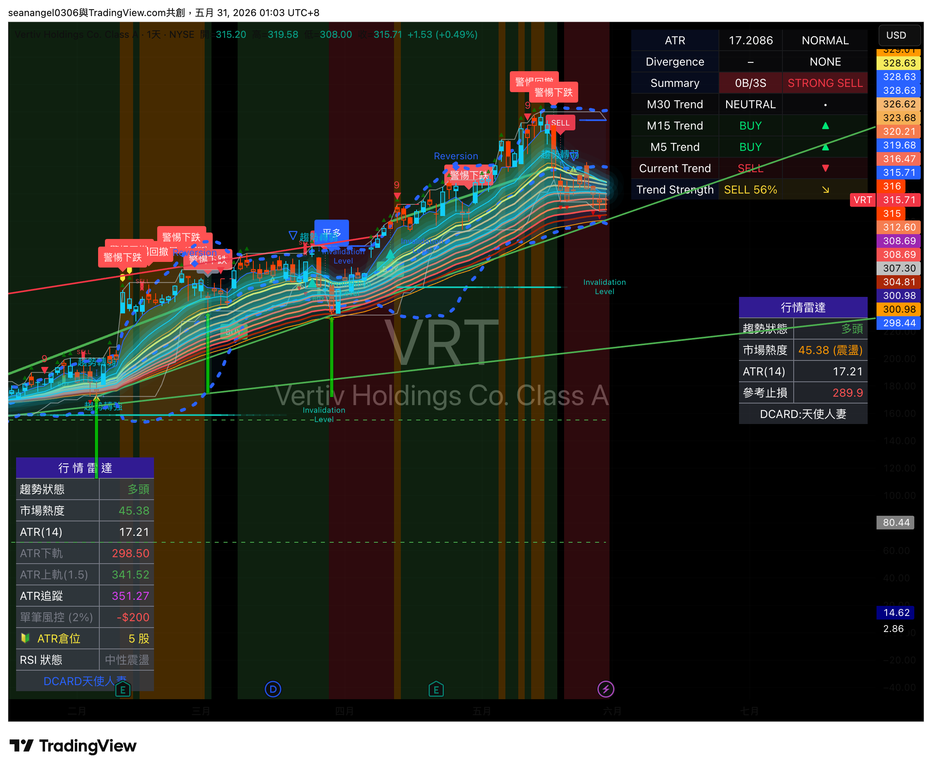Image resolution: width=932 pixels, height=770 pixels.
Task: Click the TradingView logo at the bottom
Action: (x=73, y=745)
